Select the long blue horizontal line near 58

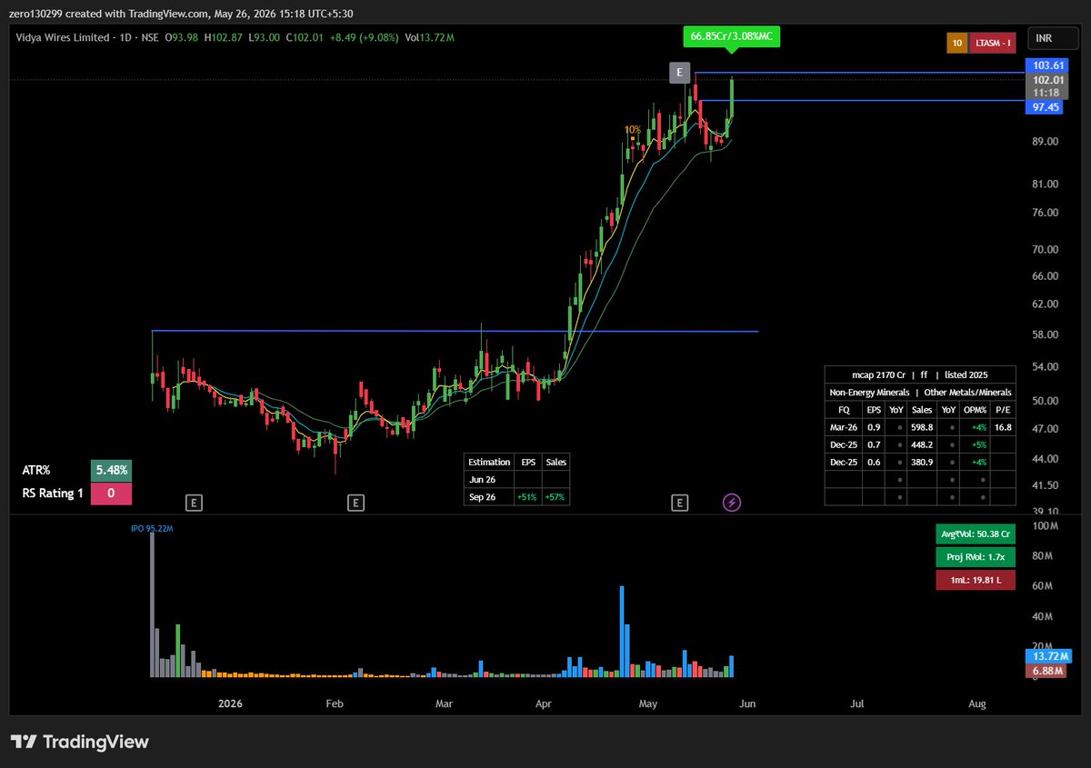point(455,331)
